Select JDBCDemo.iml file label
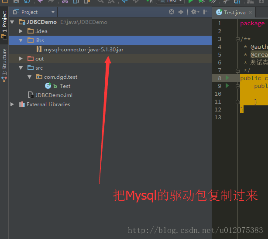Image resolution: width=268 pixels, height=239 pixels. click(54, 95)
